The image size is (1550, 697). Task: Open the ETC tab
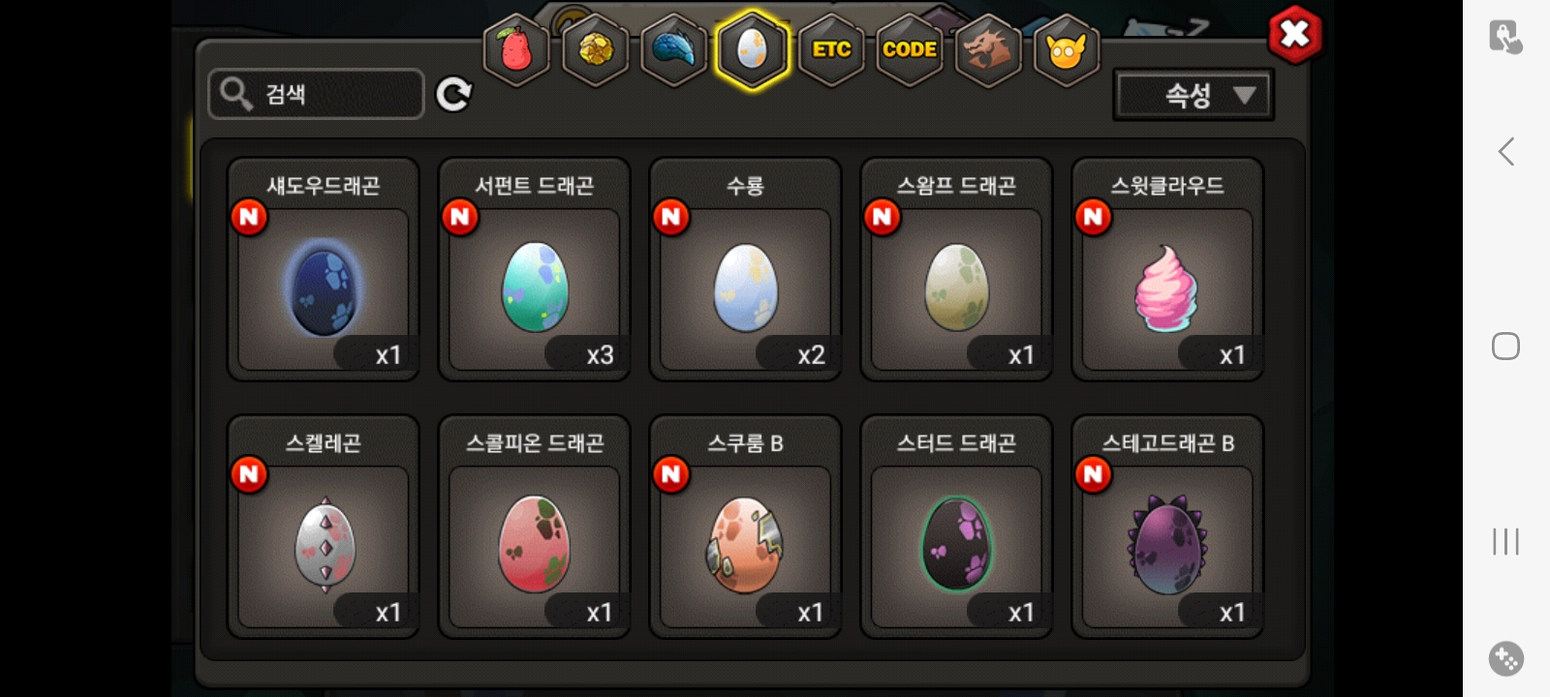pyautogui.click(x=831, y=49)
